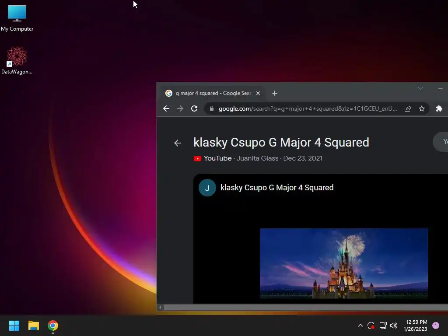Click the sync tray icon with red dot
This screenshot has width=448, height=336.
click(x=371, y=325)
